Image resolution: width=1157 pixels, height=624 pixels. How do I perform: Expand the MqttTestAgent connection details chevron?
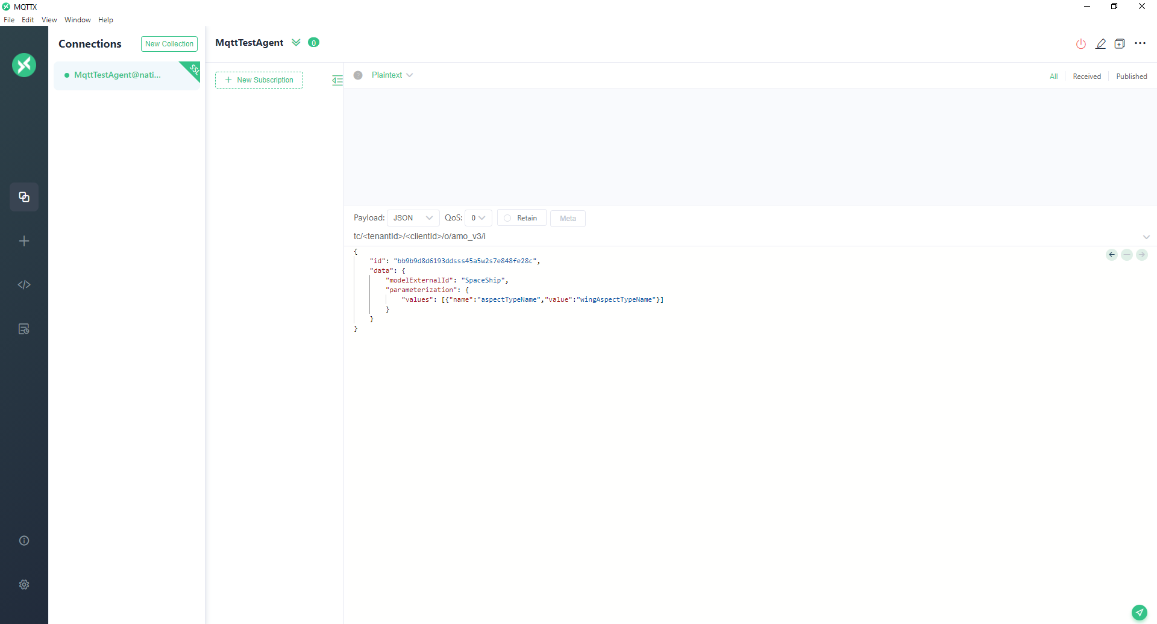(296, 42)
